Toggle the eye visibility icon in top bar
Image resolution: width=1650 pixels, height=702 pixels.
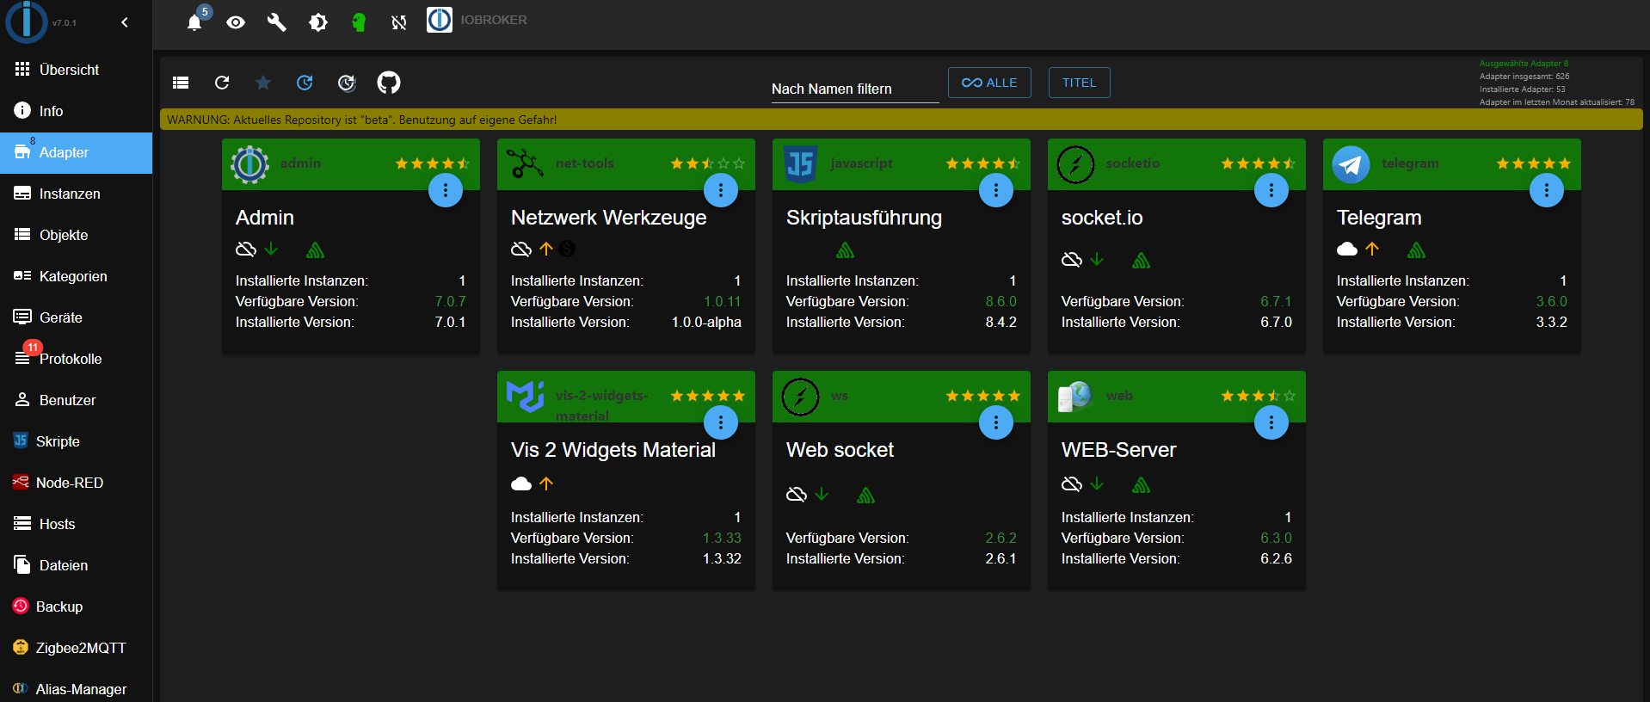(236, 22)
